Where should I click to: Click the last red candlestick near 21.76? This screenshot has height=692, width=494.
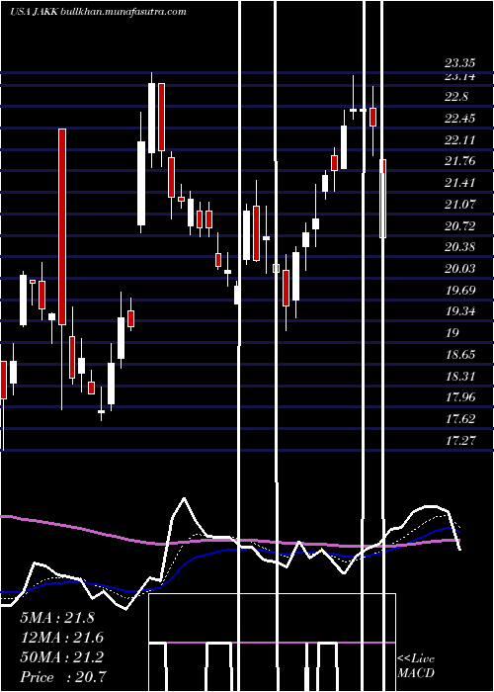click(383, 199)
